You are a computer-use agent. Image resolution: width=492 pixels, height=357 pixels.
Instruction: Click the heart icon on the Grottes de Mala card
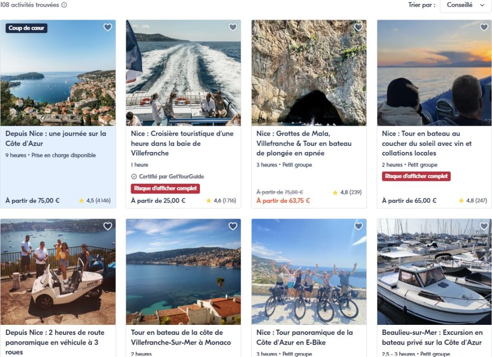coord(357,27)
